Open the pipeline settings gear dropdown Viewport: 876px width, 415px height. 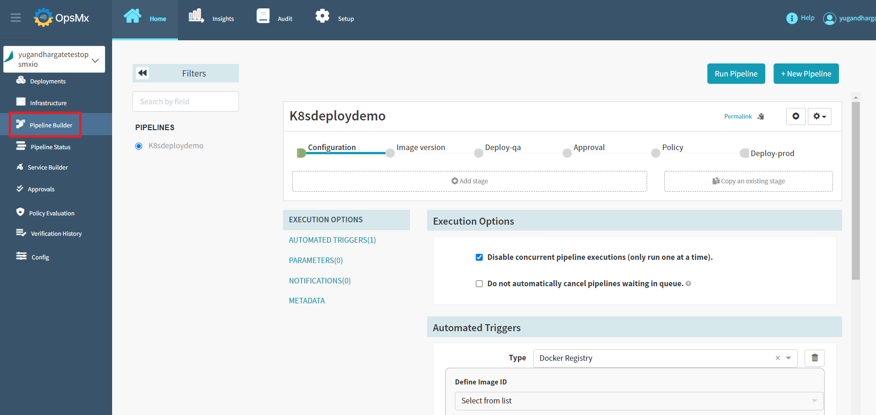pos(819,116)
